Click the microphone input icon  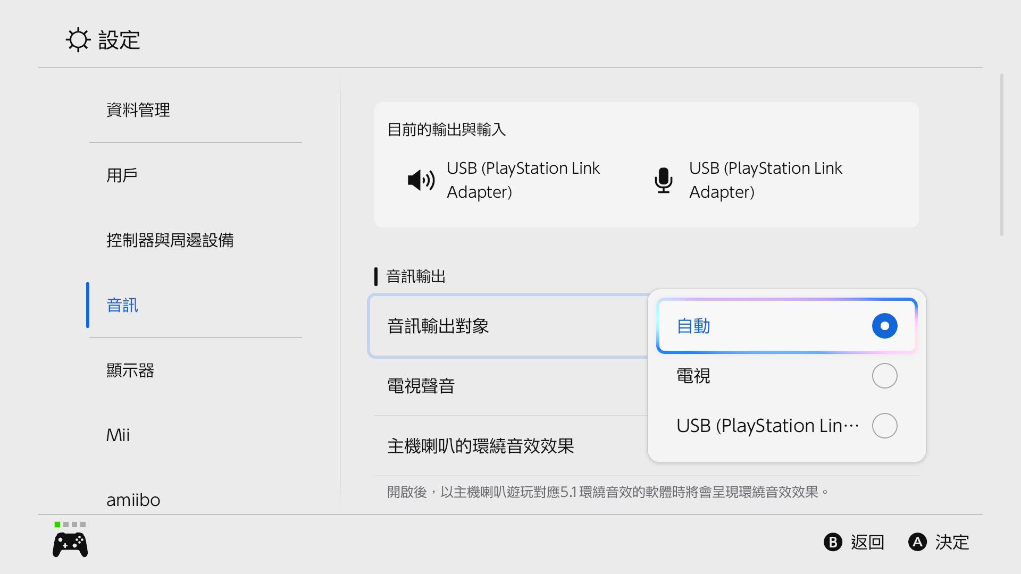pyautogui.click(x=663, y=180)
